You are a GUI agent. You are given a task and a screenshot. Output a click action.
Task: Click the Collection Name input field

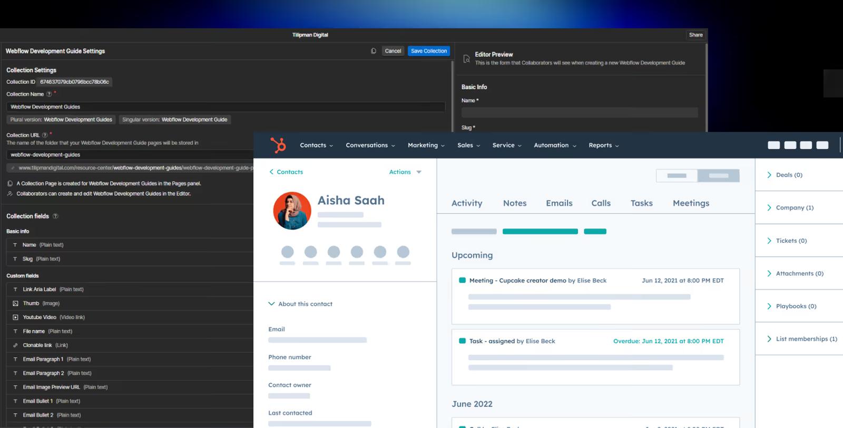pos(226,107)
